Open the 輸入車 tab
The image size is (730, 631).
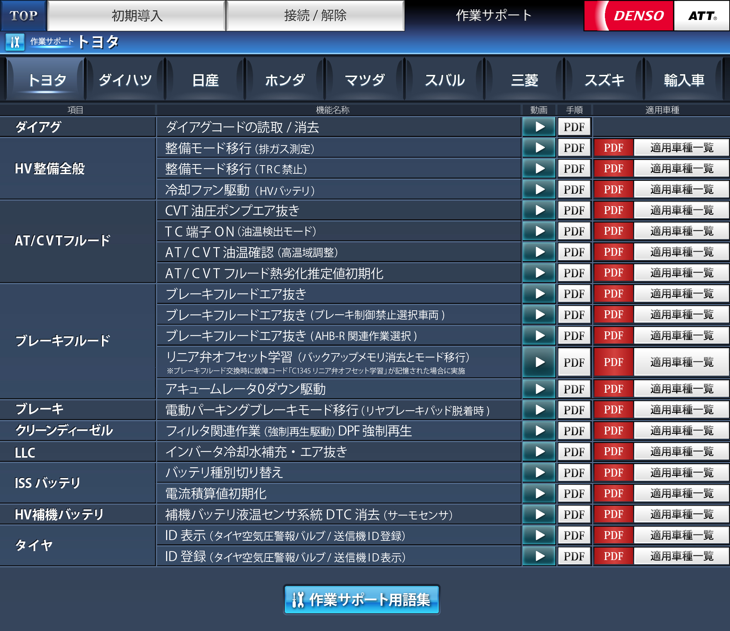pyautogui.click(x=684, y=80)
